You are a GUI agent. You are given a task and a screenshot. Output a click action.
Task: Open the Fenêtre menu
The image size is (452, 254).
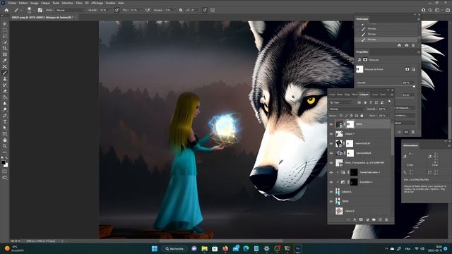[x=110, y=3]
